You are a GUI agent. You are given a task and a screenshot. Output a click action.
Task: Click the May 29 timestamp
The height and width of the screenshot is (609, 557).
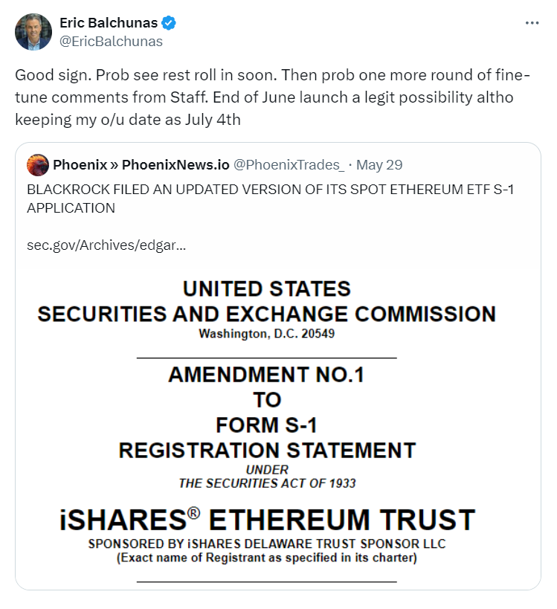coord(379,164)
